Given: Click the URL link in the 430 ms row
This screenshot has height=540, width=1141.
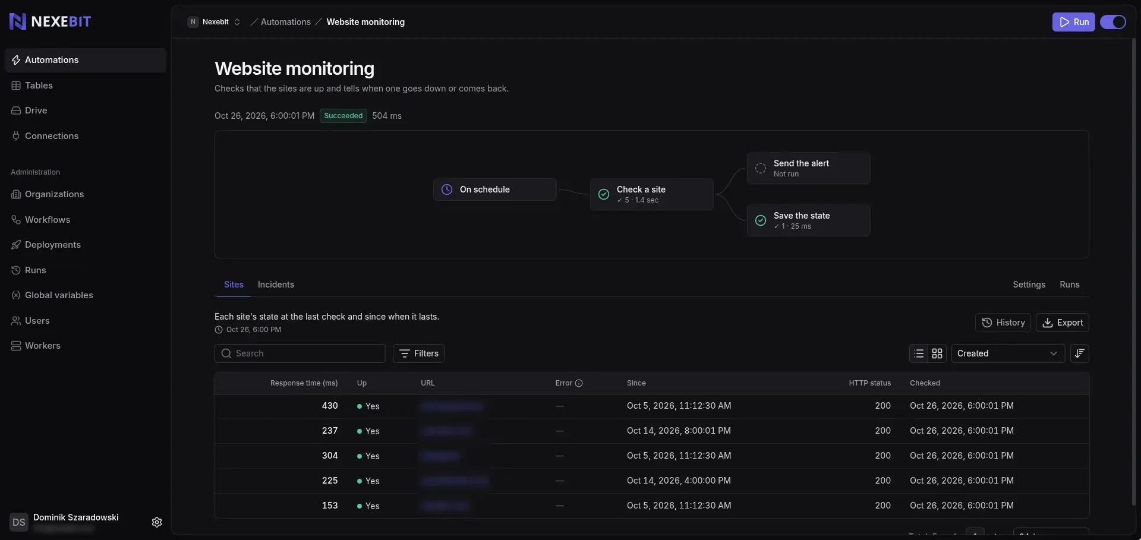Looking at the screenshot, I should pyautogui.click(x=452, y=406).
